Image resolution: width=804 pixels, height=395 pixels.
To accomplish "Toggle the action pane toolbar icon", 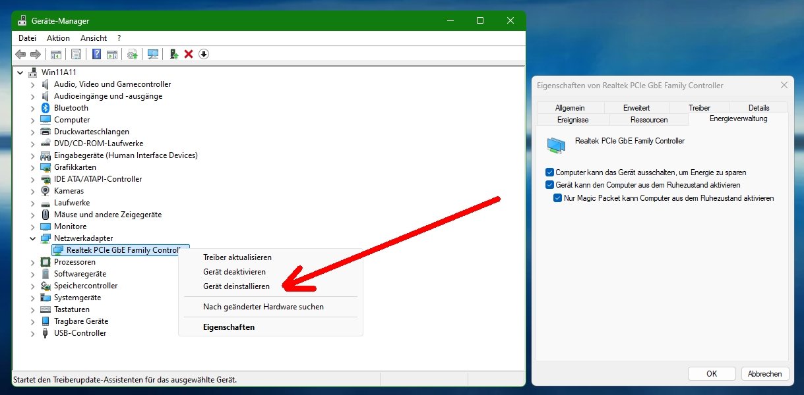I will coord(112,54).
